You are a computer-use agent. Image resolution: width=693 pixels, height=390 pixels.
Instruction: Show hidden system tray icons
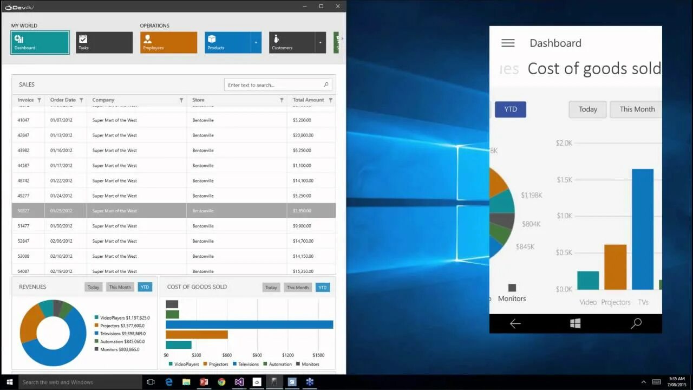click(x=644, y=382)
